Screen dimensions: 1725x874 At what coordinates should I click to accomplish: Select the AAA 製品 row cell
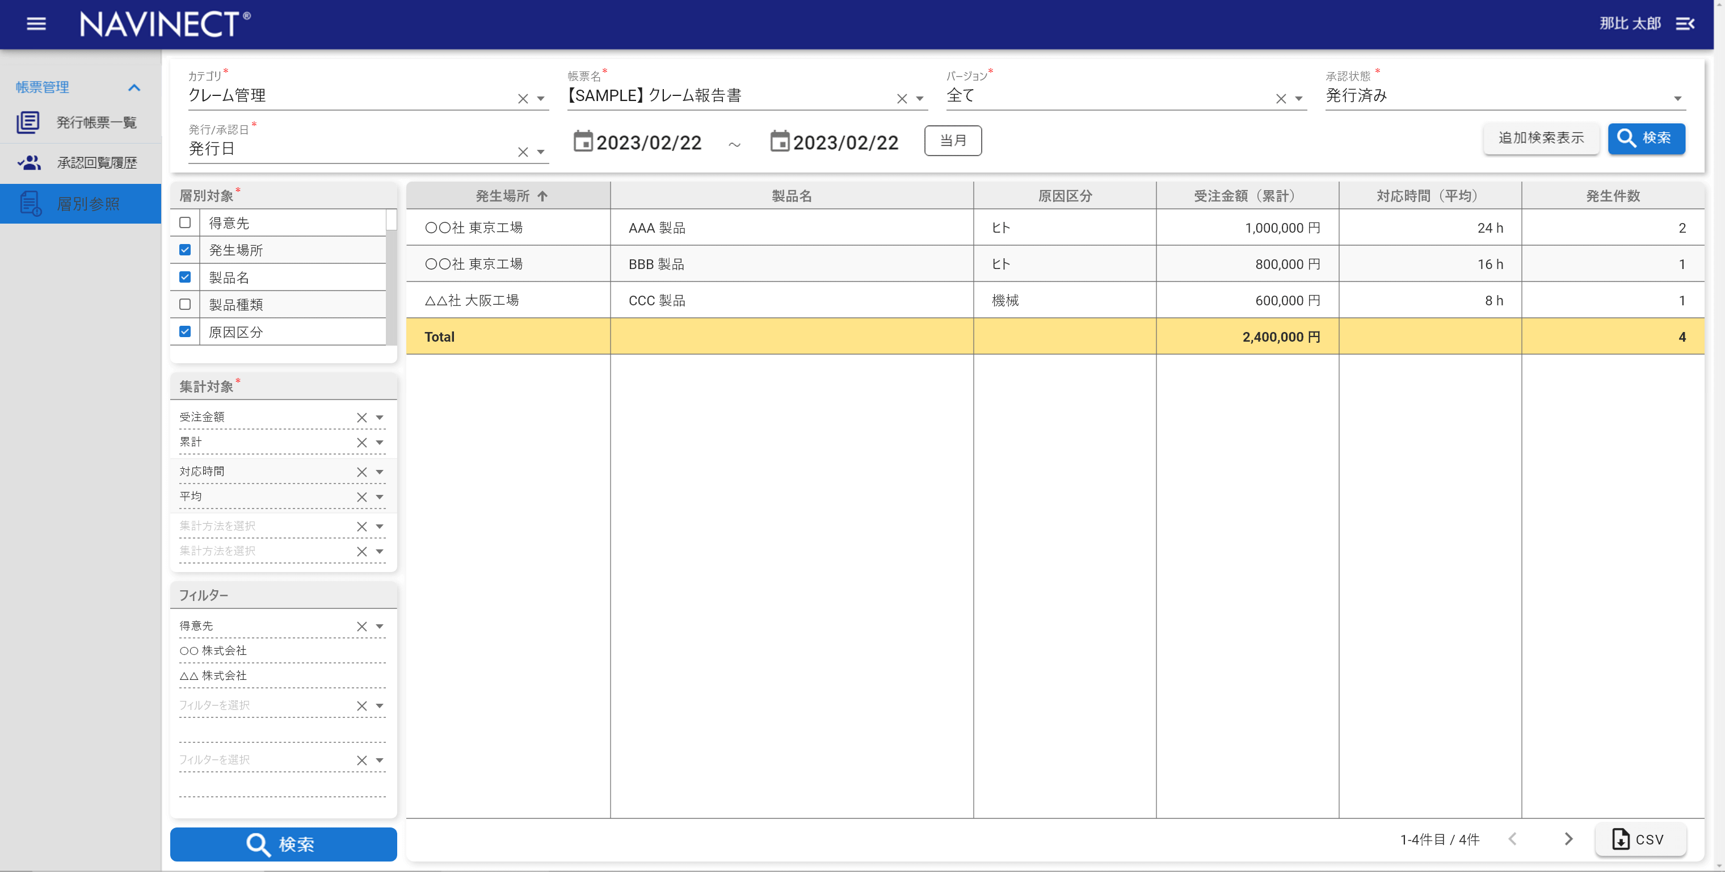coord(792,228)
